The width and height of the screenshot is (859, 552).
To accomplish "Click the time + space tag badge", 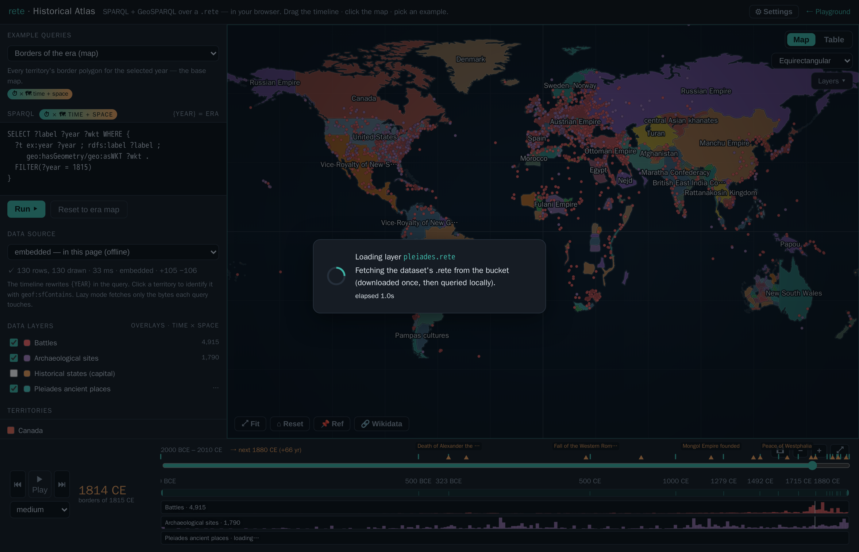I will pyautogui.click(x=40, y=94).
